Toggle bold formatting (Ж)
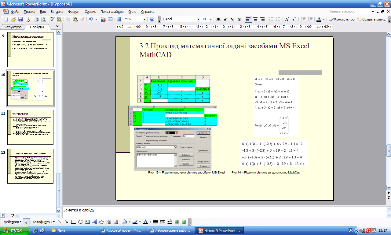Viewport: 391px width, 235px height. pyautogui.click(x=218, y=19)
